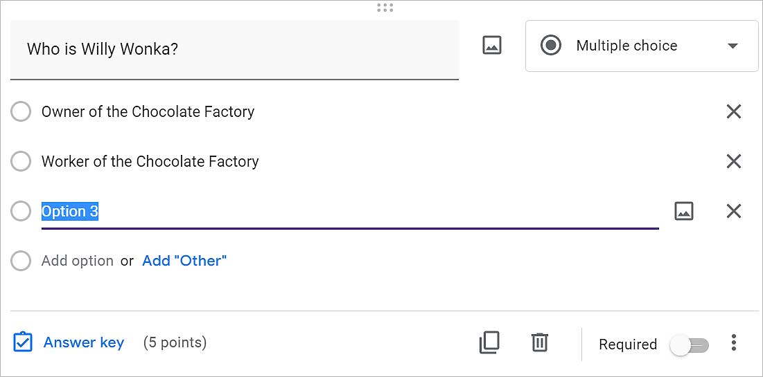The image size is (763, 377).
Task: Open the three-dot more options menu
Action: pyautogui.click(x=734, y=342)
